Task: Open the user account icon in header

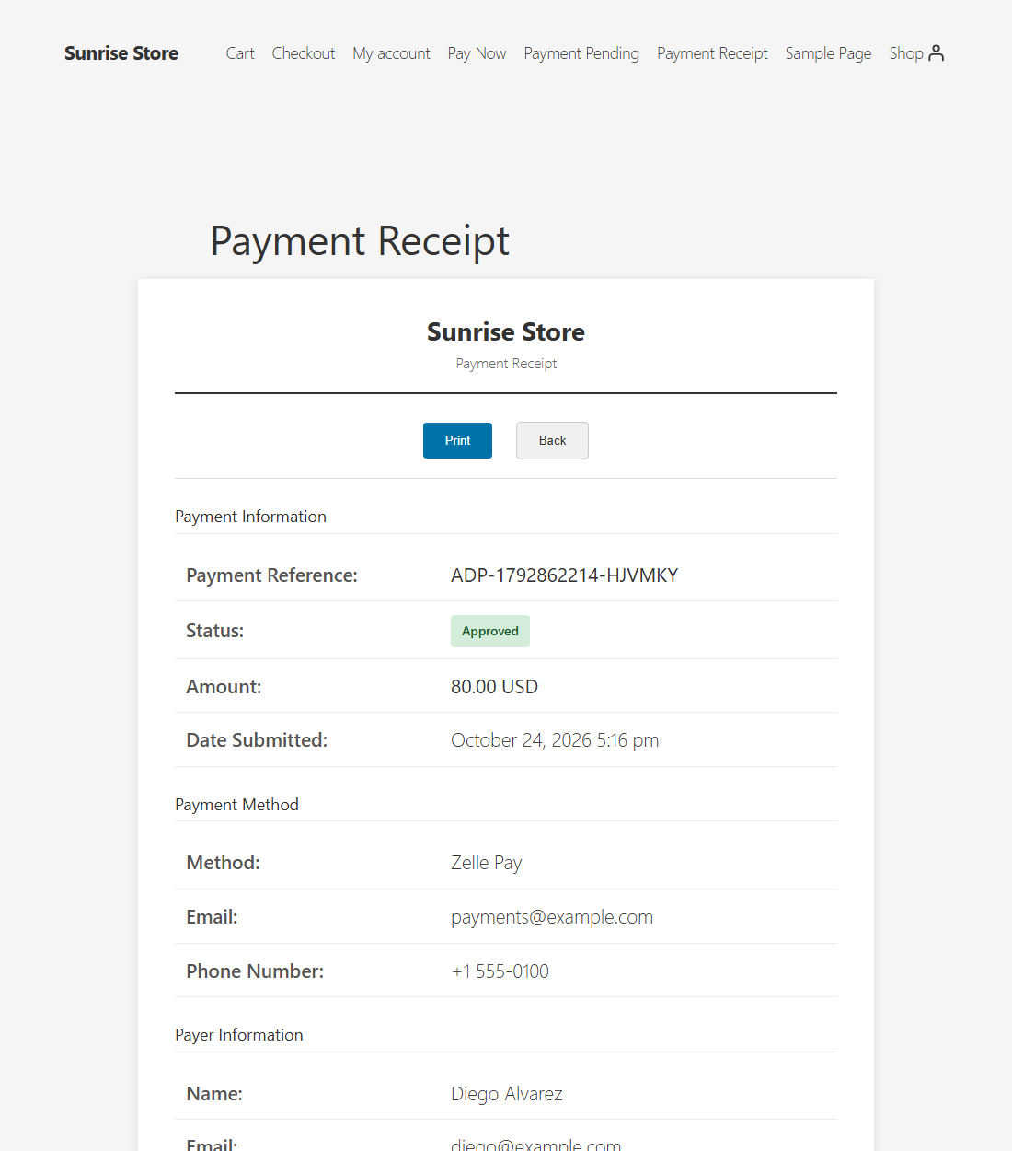Action: pos(937,52)
